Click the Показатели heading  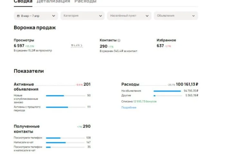29,71
